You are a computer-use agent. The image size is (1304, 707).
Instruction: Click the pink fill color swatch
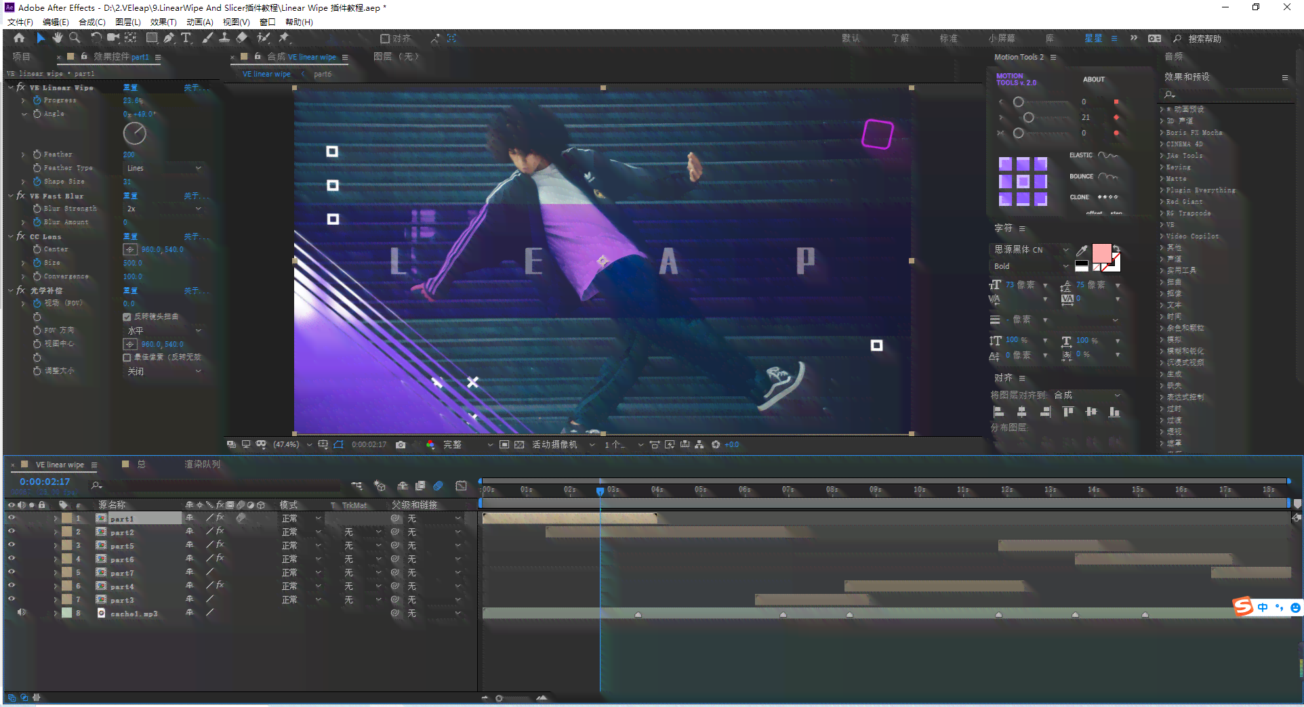pyautogui.click(x=1102, y=254)
